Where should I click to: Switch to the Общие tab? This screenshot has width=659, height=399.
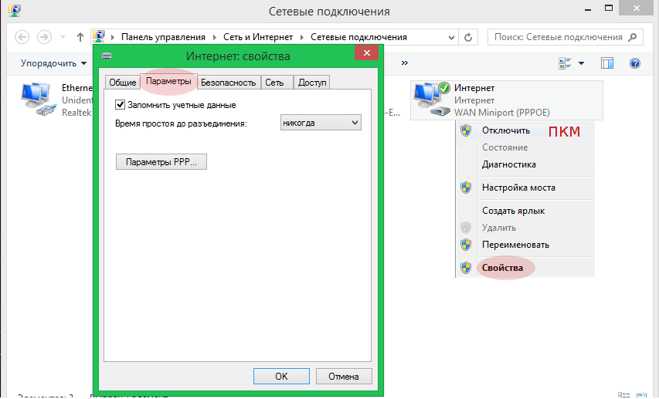(x=122, y=82)
